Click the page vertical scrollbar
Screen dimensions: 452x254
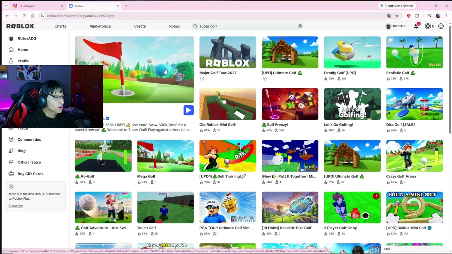450,79
